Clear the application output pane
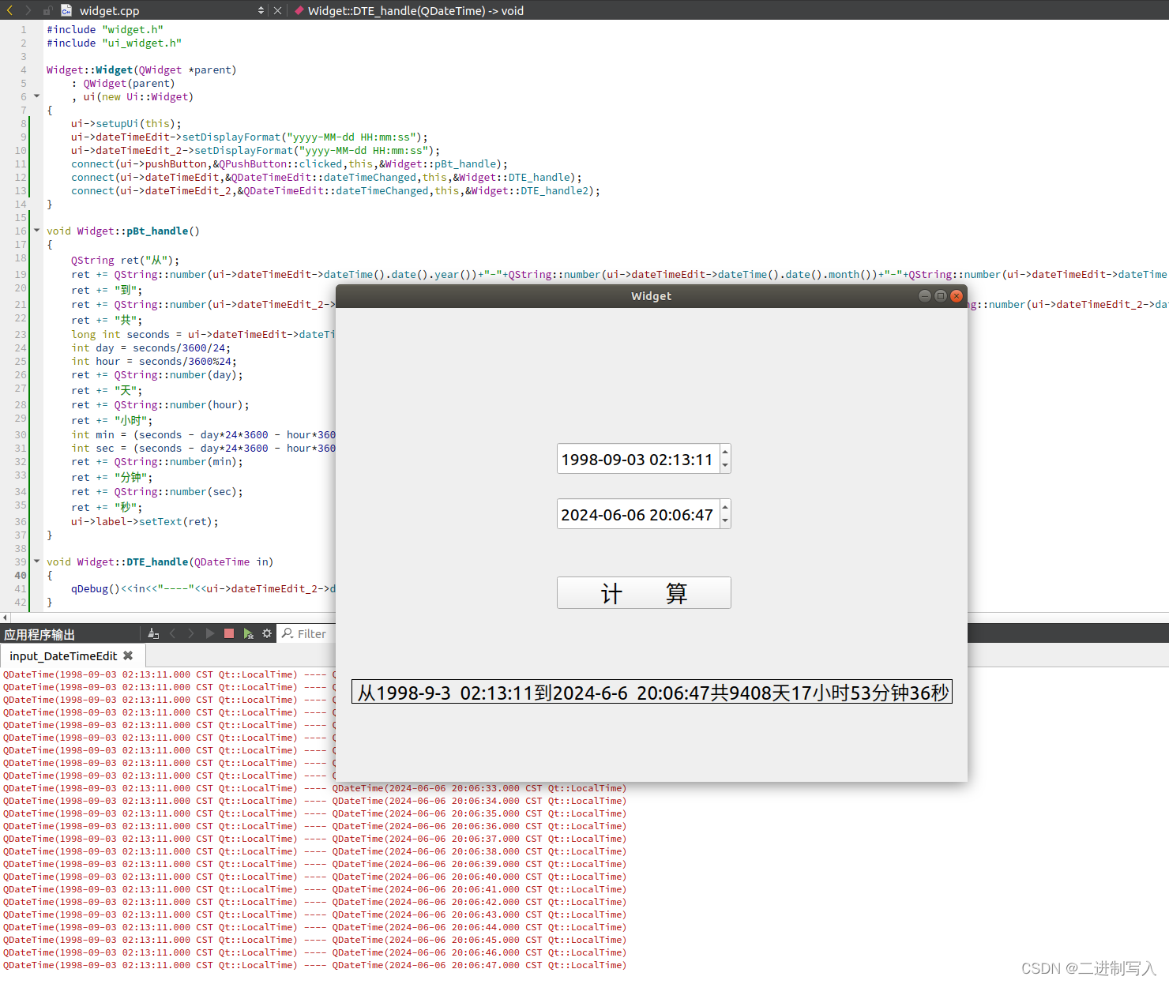 153,633
